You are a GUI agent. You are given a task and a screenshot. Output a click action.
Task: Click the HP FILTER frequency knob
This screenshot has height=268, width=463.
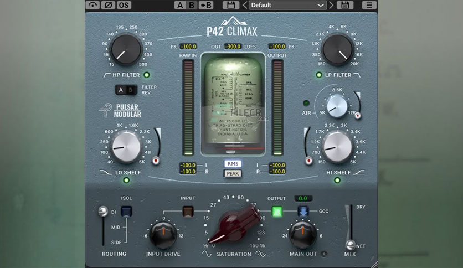pyautogui.click(x=126, y=49)
